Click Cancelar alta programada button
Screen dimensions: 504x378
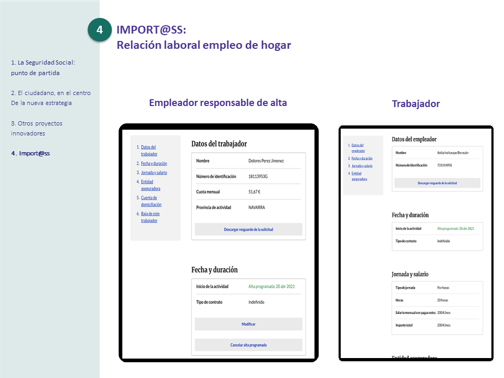(248, 345)
